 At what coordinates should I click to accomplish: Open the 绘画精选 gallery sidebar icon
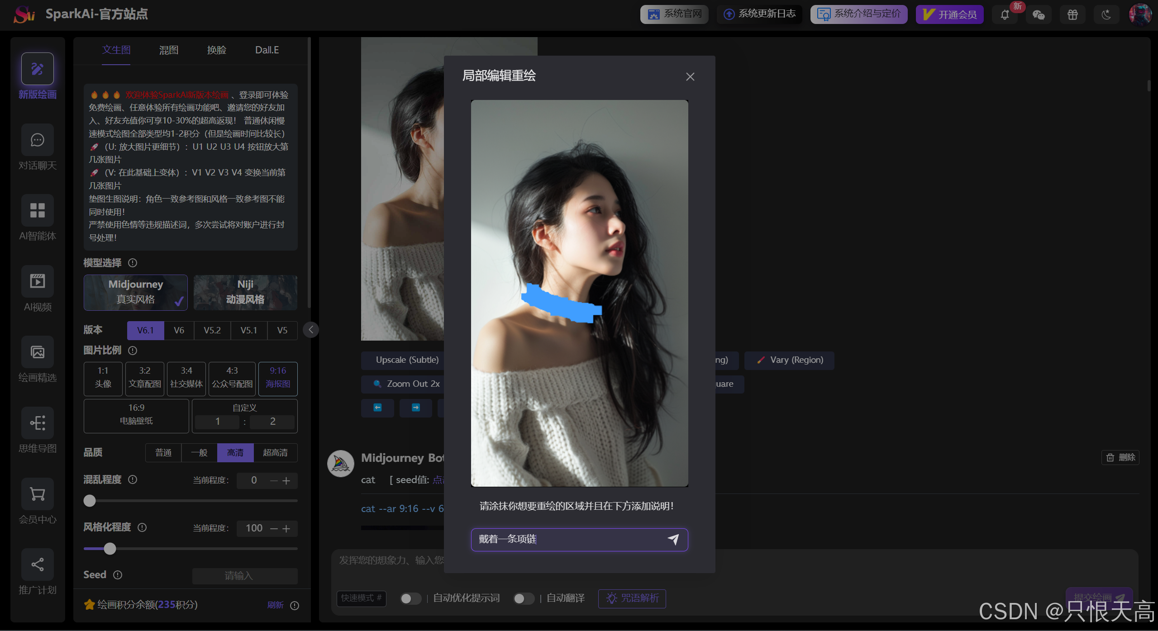coord(38,352)
